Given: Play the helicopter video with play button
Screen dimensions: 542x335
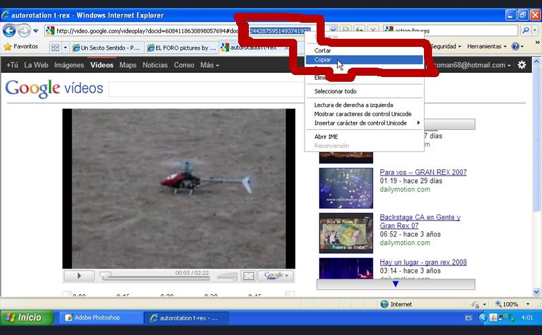Looking at the screenshot, I should pos(79,275).
